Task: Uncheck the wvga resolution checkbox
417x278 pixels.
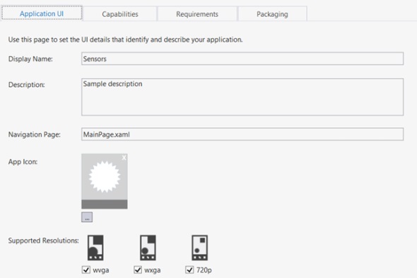Action: point(86,270)
